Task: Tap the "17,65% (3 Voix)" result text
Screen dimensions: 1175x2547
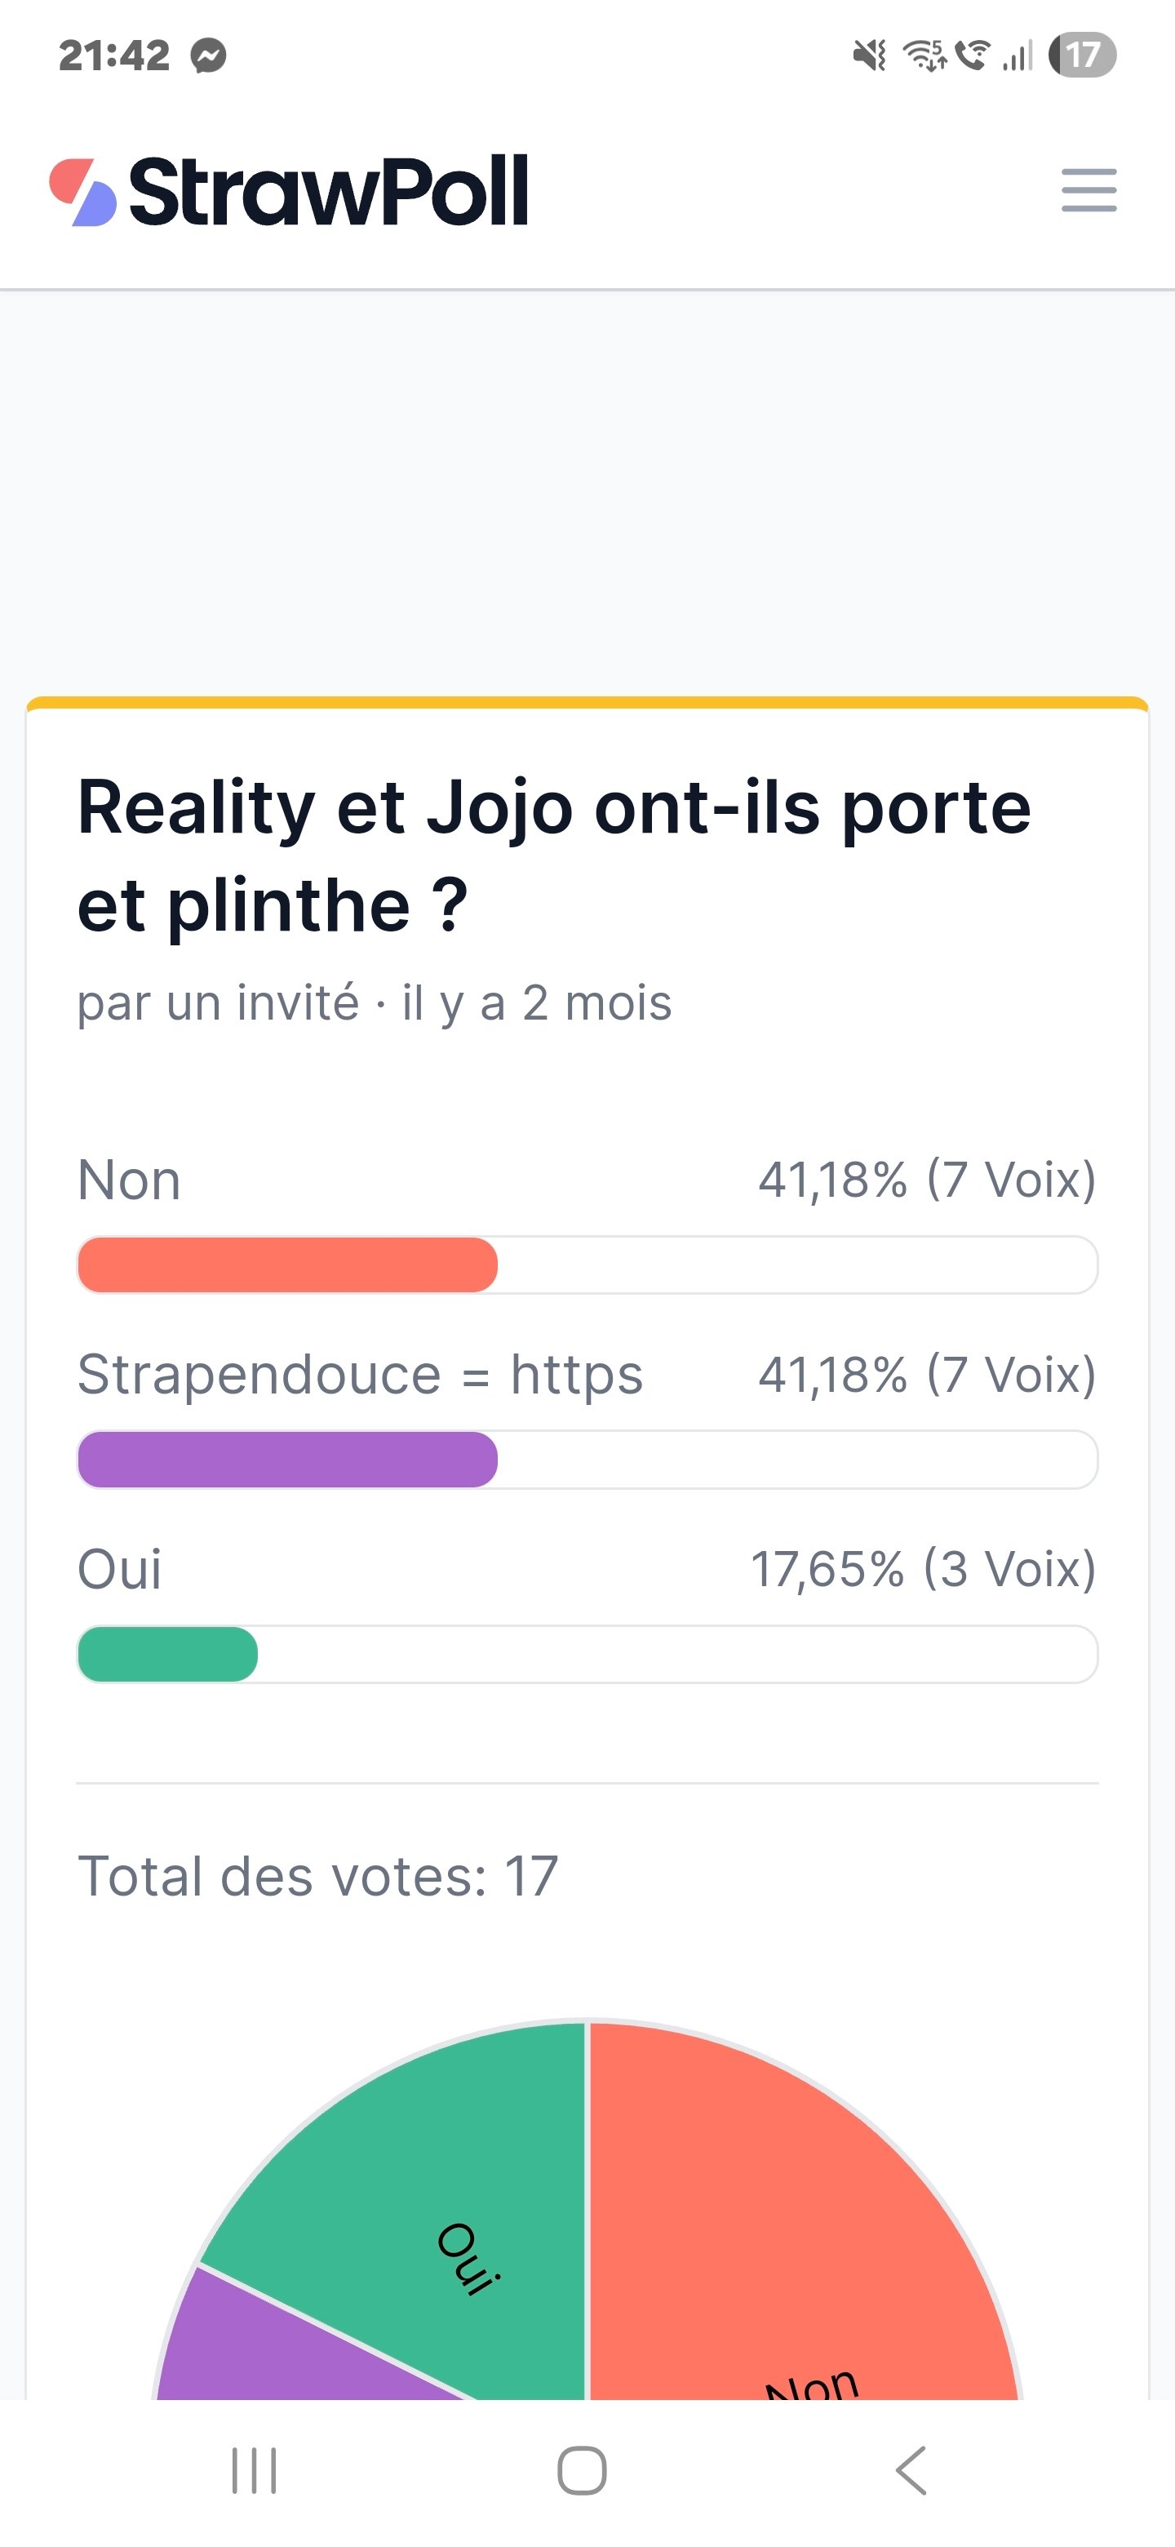Action: point(923,1569)
